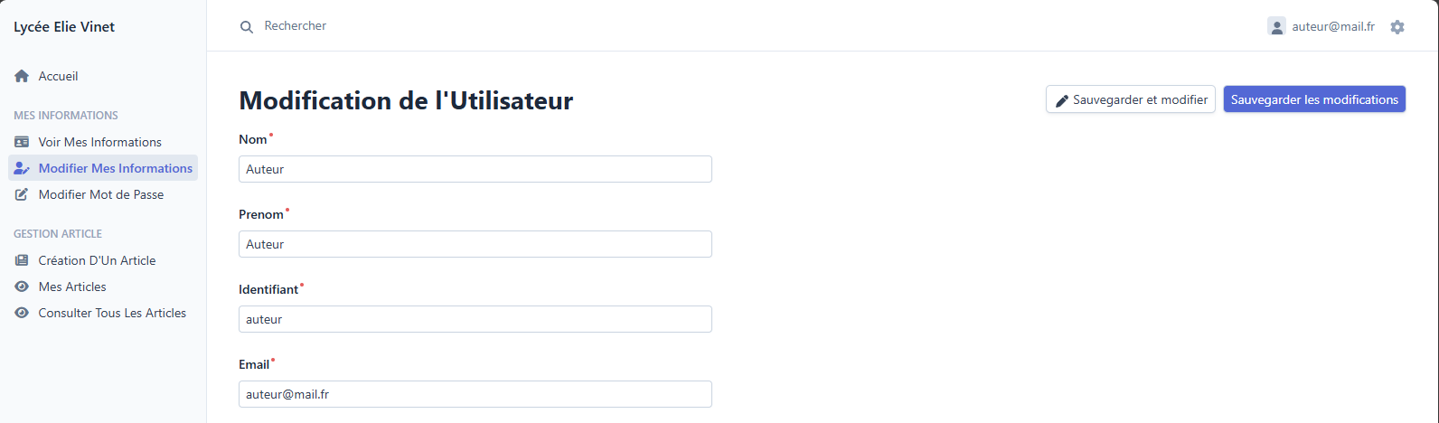Click the eye icon beside Mes Articles

22,287
